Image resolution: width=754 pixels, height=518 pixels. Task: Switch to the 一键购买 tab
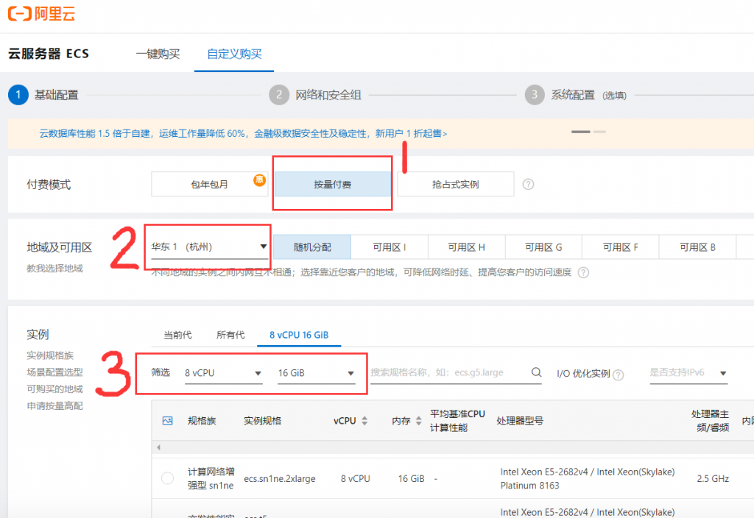pos(158,54)
